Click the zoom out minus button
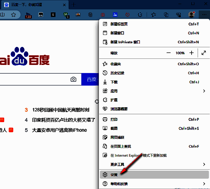This screenshot has height=189, width=210. click(168, 53)
